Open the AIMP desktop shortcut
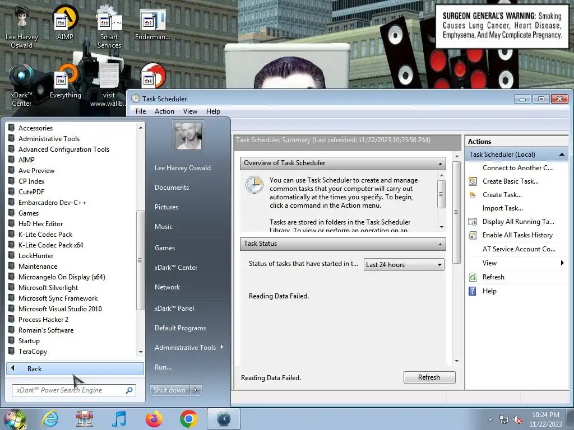Screen dimensions: 574x430 [x=65, y=22]
